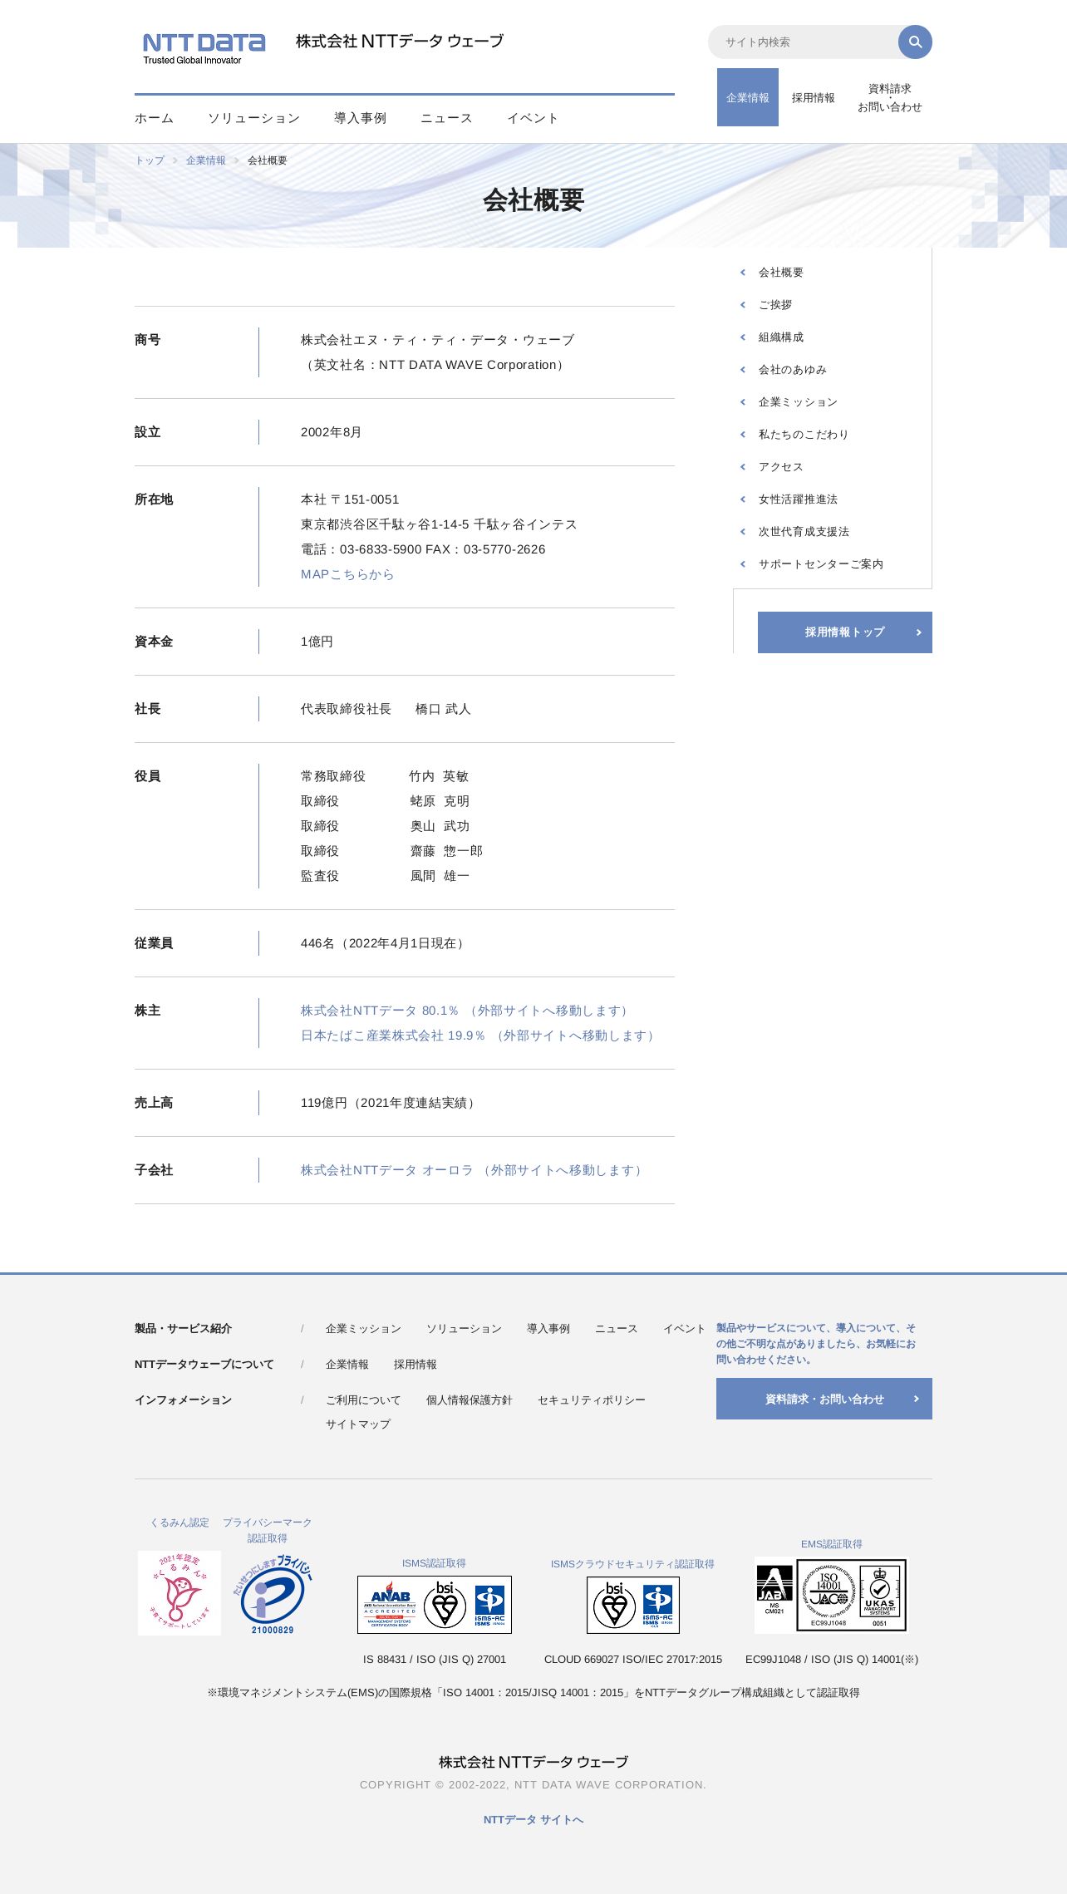Click the 採用情報トップ button
The height and width of the screenshot is (1894, 1067).
[845, 632]
